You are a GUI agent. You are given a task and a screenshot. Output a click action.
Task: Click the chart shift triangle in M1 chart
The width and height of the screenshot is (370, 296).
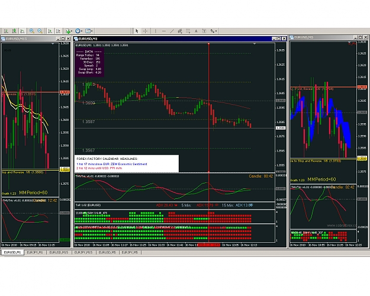[x=255, y=44]
